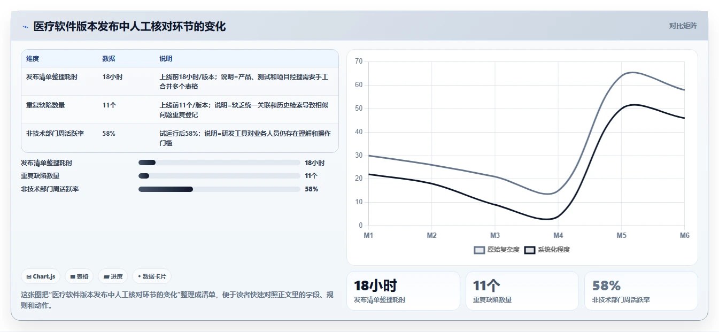
Task: Click the M4 x-axis label
Action: point(558,235)
